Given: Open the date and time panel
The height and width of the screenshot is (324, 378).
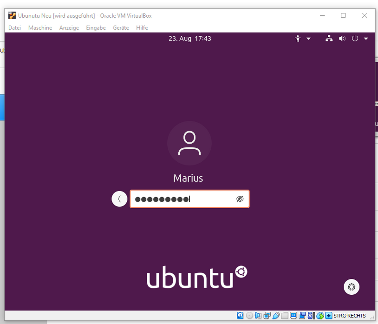Looking at the screenshot, I should coord(189,39).
